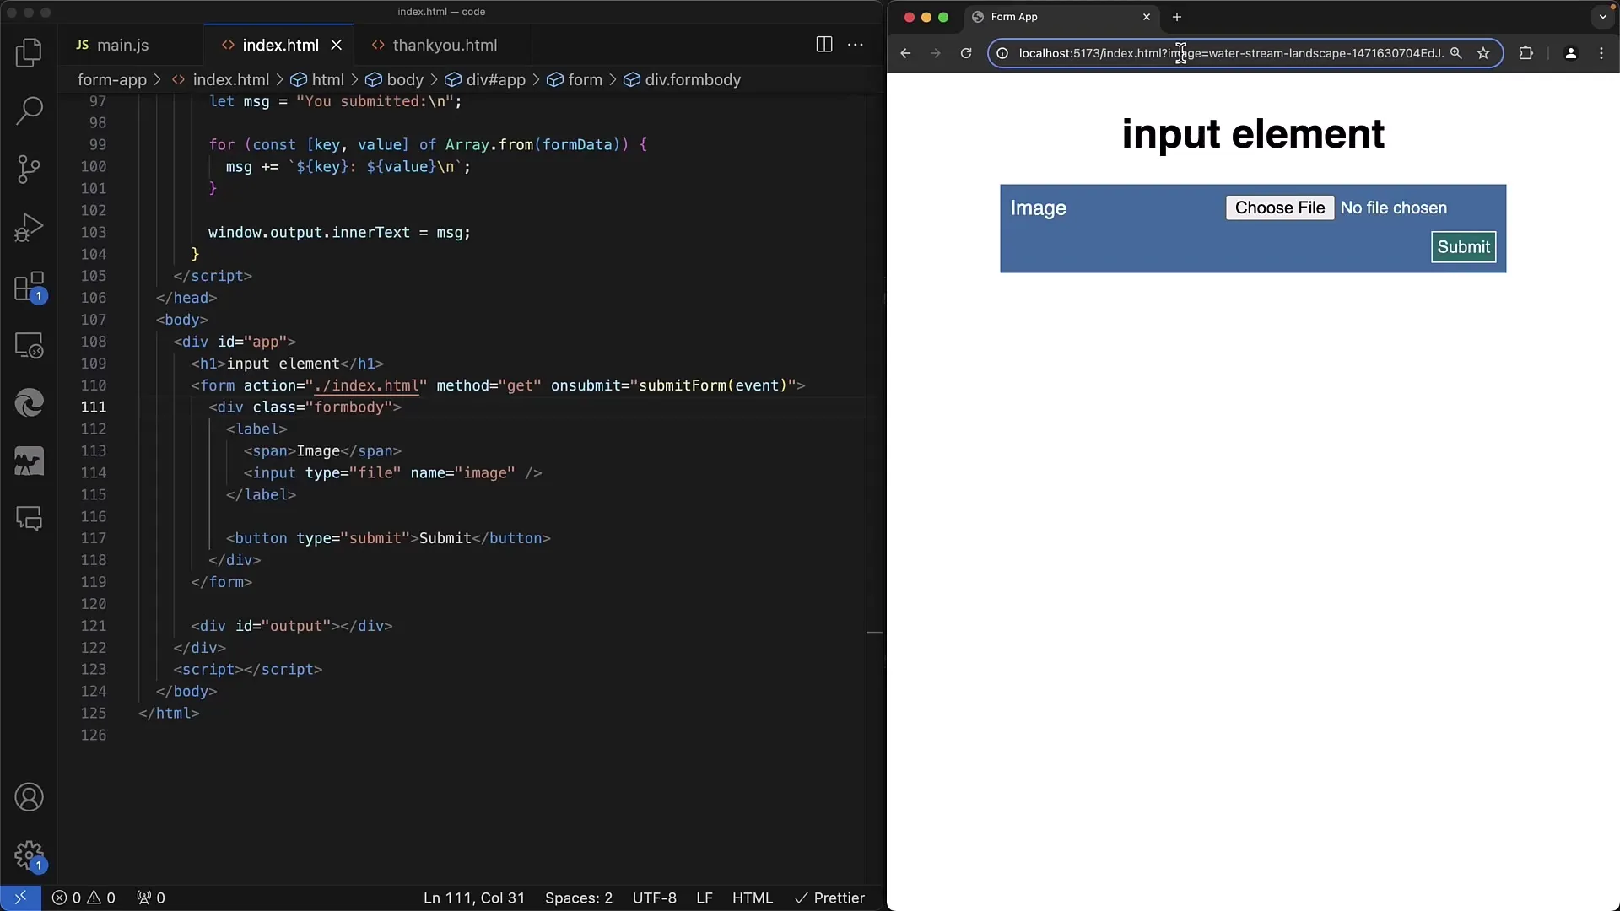
Task: Expand the breadcrumb form item
Action: tap(586, 79)
